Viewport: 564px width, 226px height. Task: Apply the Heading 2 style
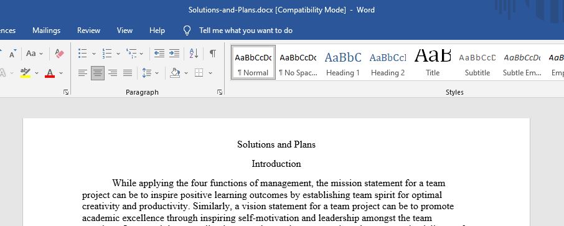tap(388, 62)
